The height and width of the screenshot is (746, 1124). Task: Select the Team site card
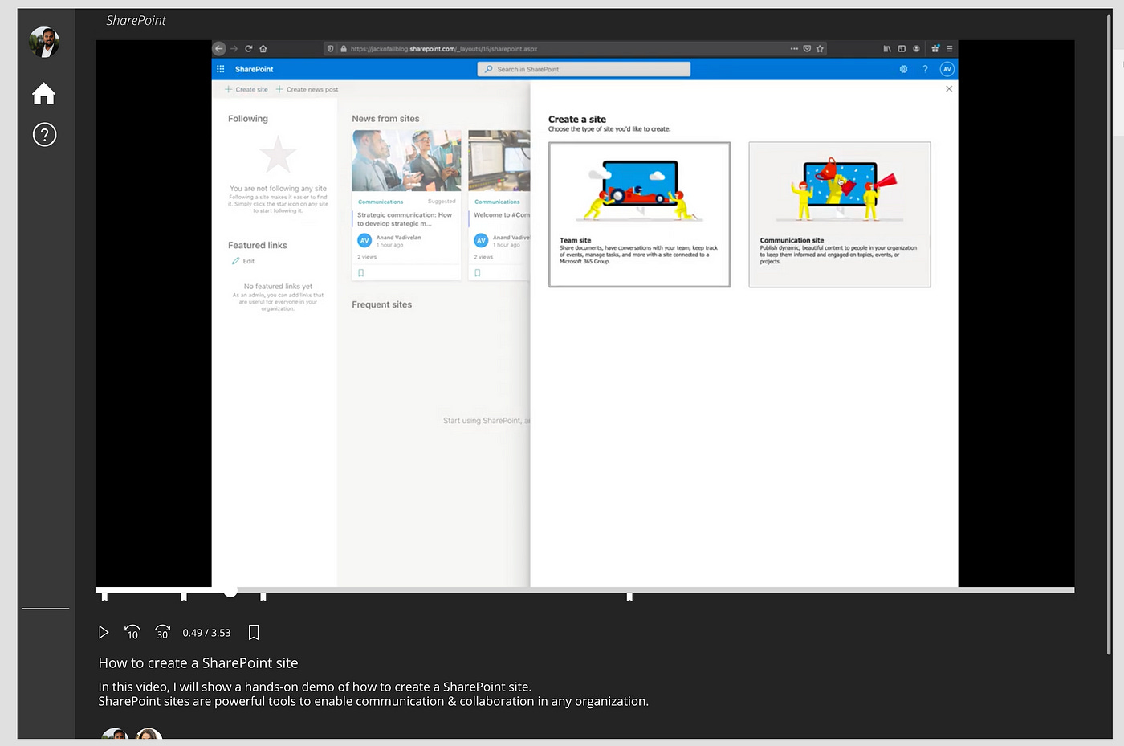639,214
